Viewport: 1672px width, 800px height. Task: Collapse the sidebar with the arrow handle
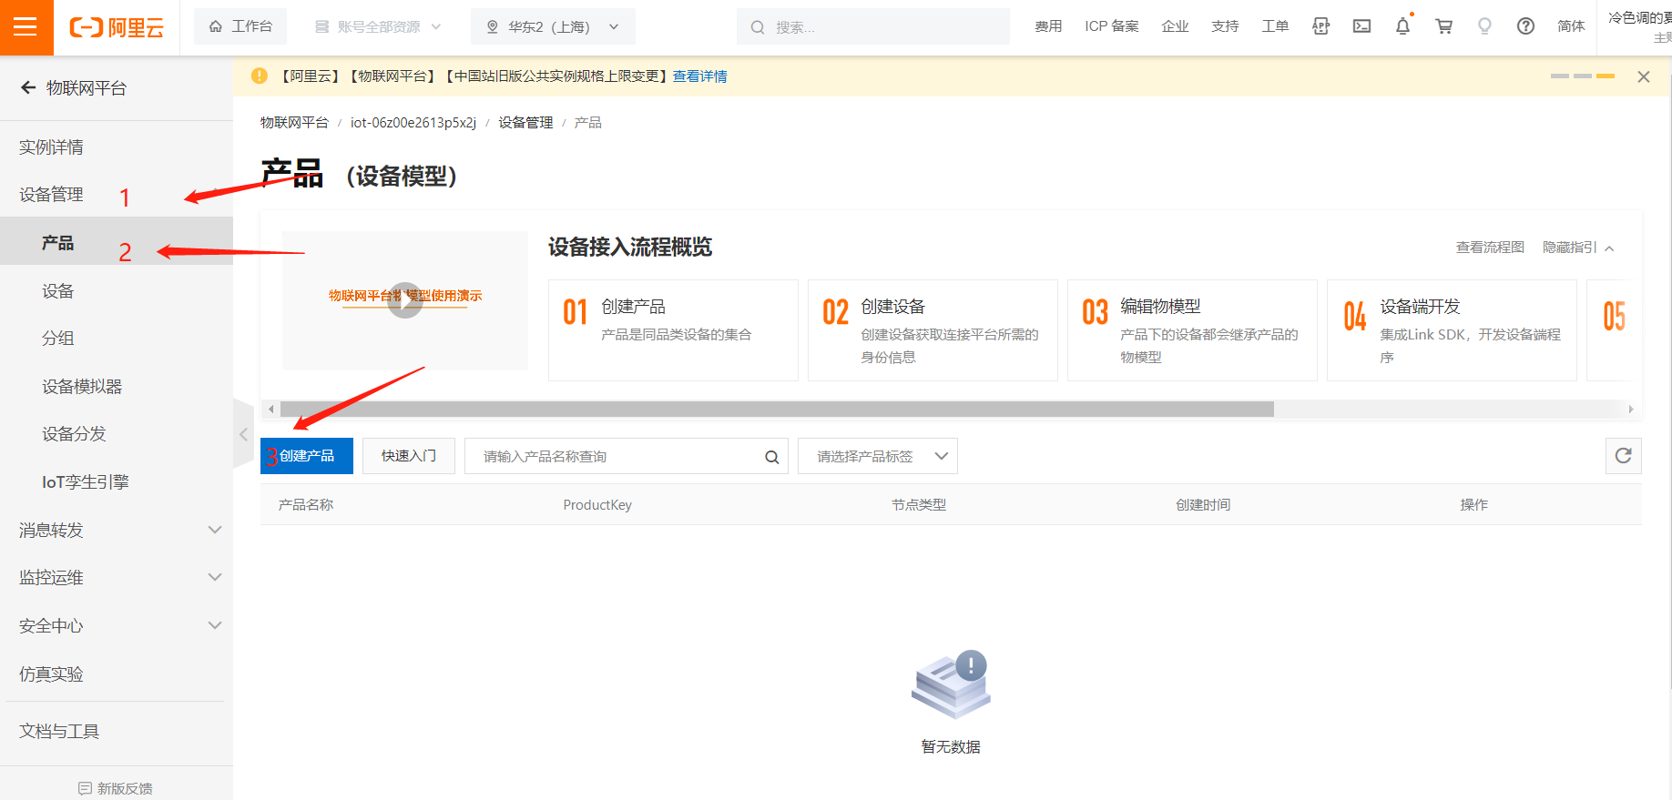point(243,434)
